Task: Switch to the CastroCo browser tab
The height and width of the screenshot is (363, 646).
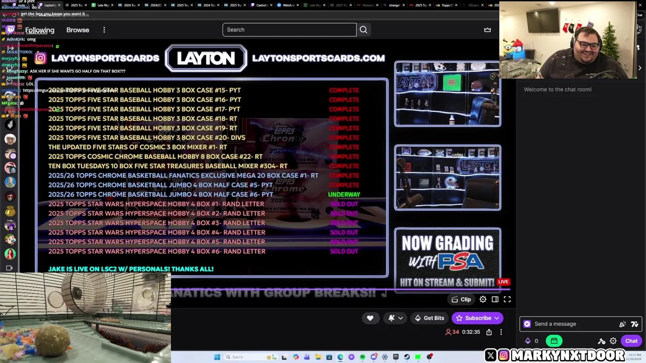Action: pos(261,5)
